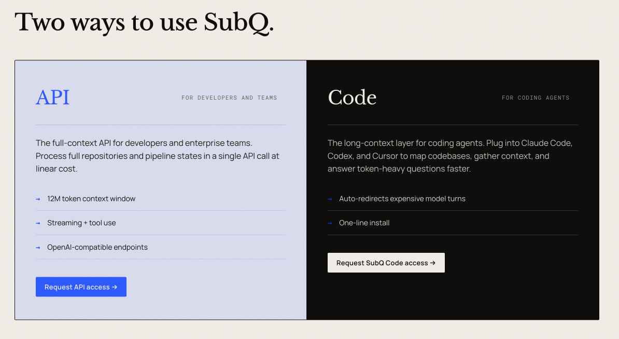Click the FOR CODING AGENTS label
Screen dimensions: 619x339
pyautogui.click(x=536, y=98)
